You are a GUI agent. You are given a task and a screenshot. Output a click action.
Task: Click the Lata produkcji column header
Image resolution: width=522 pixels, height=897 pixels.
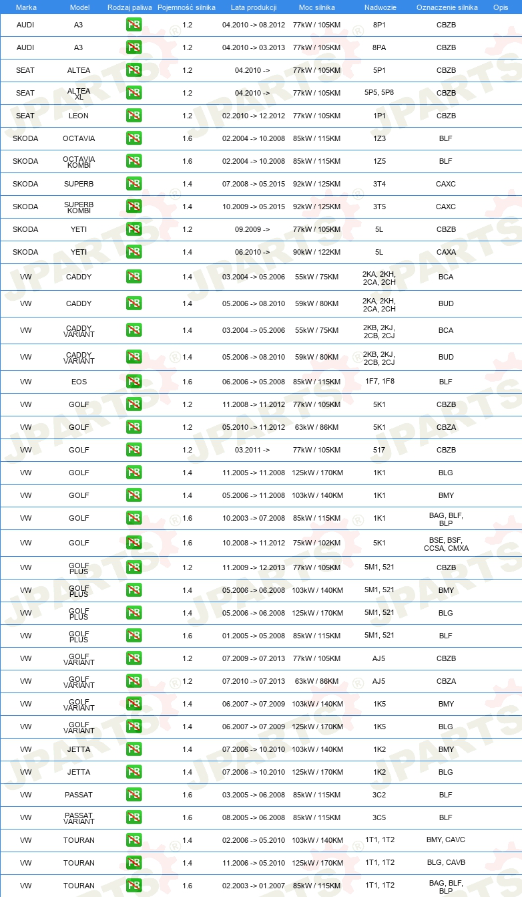pos(254,7)
